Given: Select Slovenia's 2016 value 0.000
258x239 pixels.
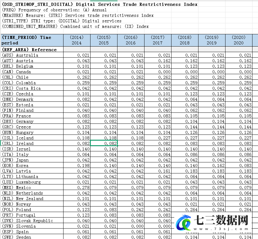Looking at the screenshot, I should [x=131, y=226].
